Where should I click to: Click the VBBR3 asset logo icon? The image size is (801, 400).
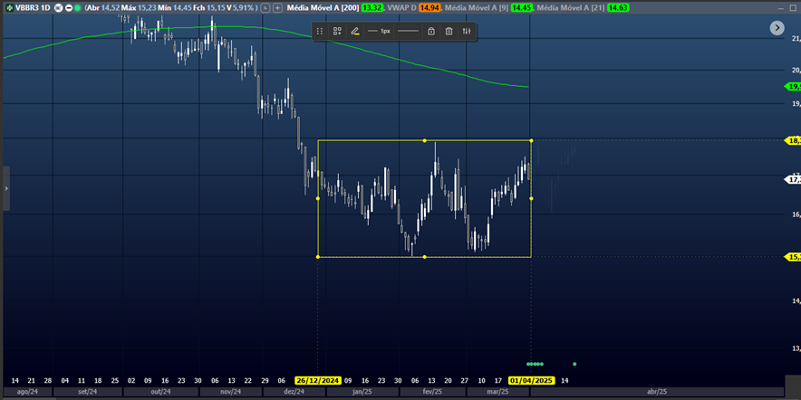[x=8, y=7]
